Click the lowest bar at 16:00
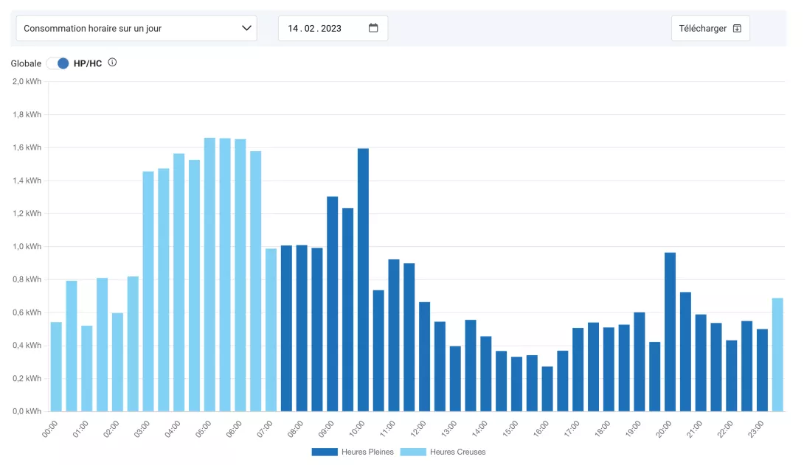 [547, 388]
